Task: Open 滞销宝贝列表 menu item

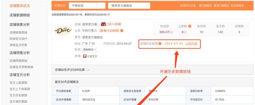Action: pyautogui.click(x=18, y=45)
